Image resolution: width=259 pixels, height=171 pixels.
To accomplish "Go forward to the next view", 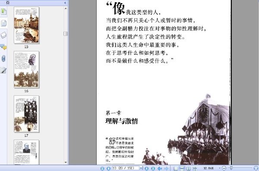I will 166,168.
